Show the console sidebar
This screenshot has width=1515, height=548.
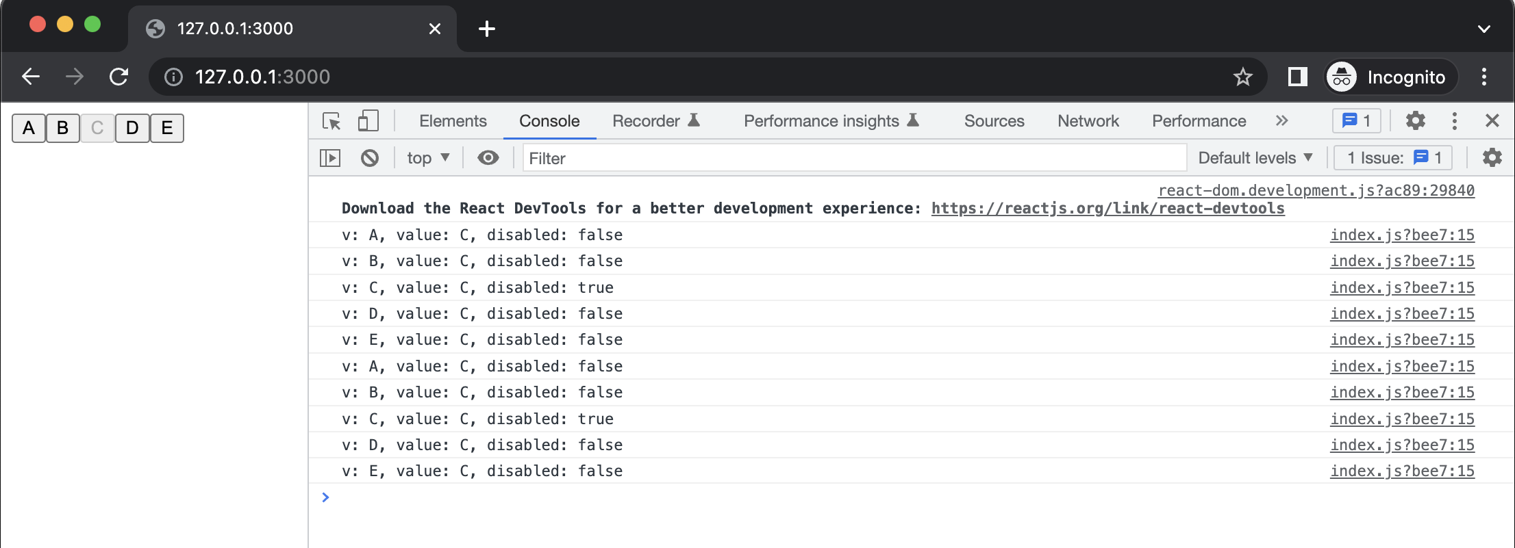[x=330, y=158]
